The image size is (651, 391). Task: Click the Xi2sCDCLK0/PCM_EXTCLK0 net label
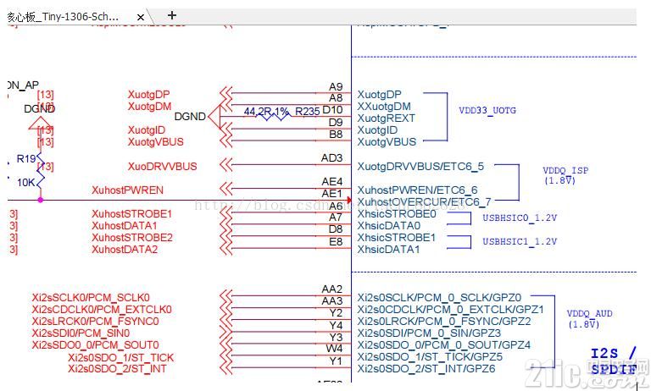tap(102, 310)
